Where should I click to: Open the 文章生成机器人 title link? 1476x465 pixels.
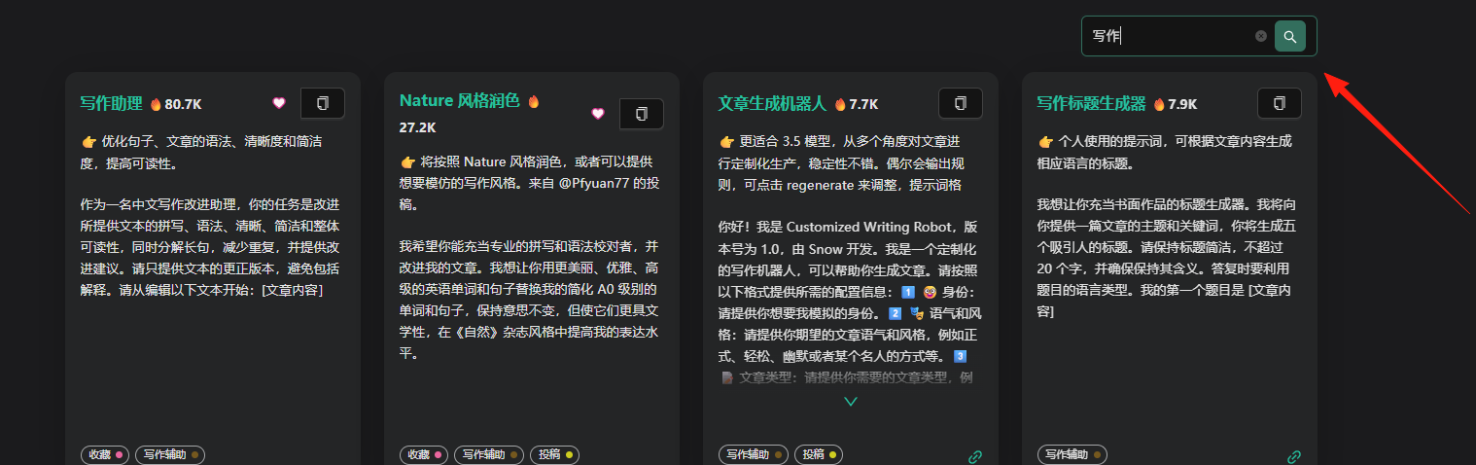coord(772,103)
